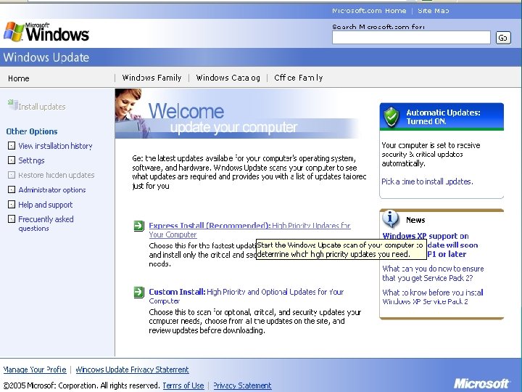The image size is (522, 392).
Task: Click bullet icon next to Frequently asked questions
Action: pos(12,219)
